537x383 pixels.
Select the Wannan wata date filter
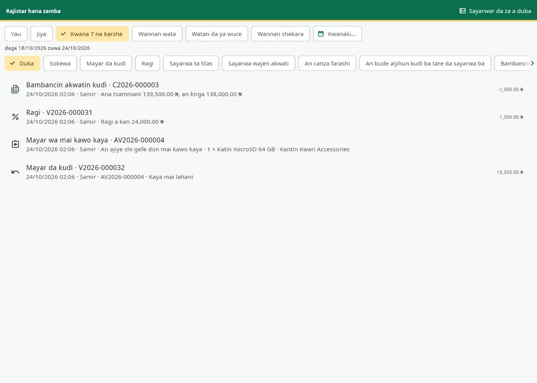point(157,34)
